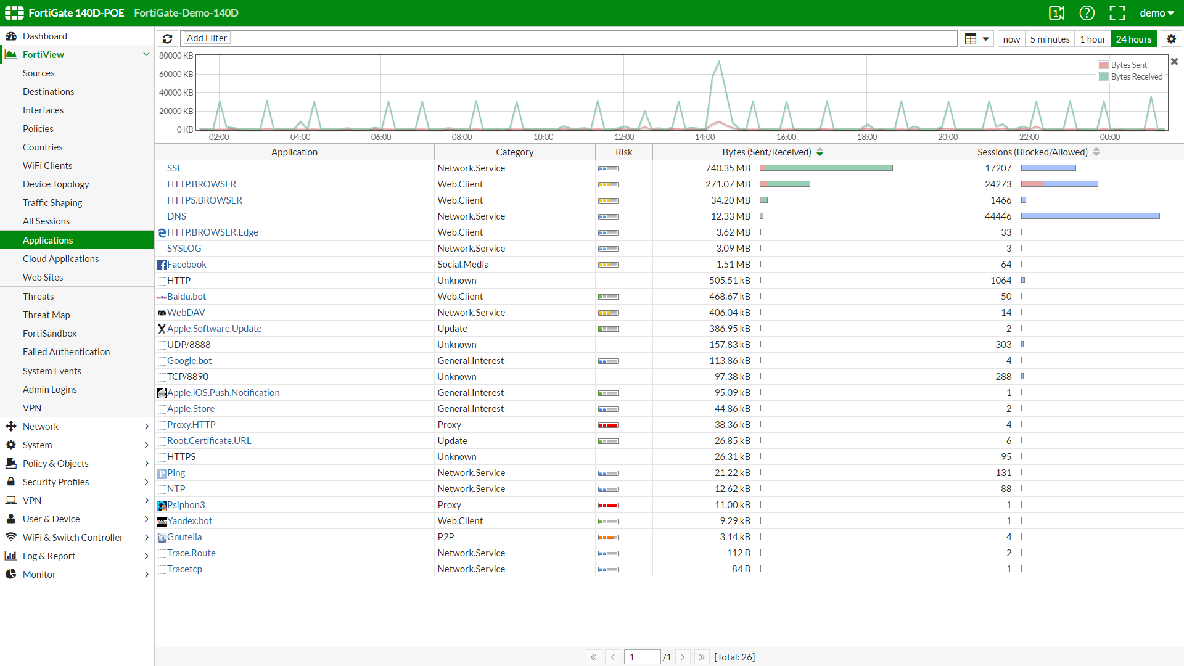Screen dimensions: 1184x666
Task: Open the table view type dropdown
Action: coord(977,39)
